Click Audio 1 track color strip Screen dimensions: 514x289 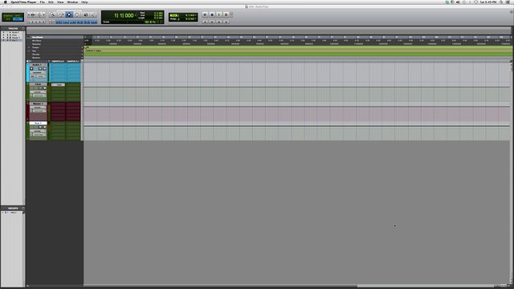(27, 72)
